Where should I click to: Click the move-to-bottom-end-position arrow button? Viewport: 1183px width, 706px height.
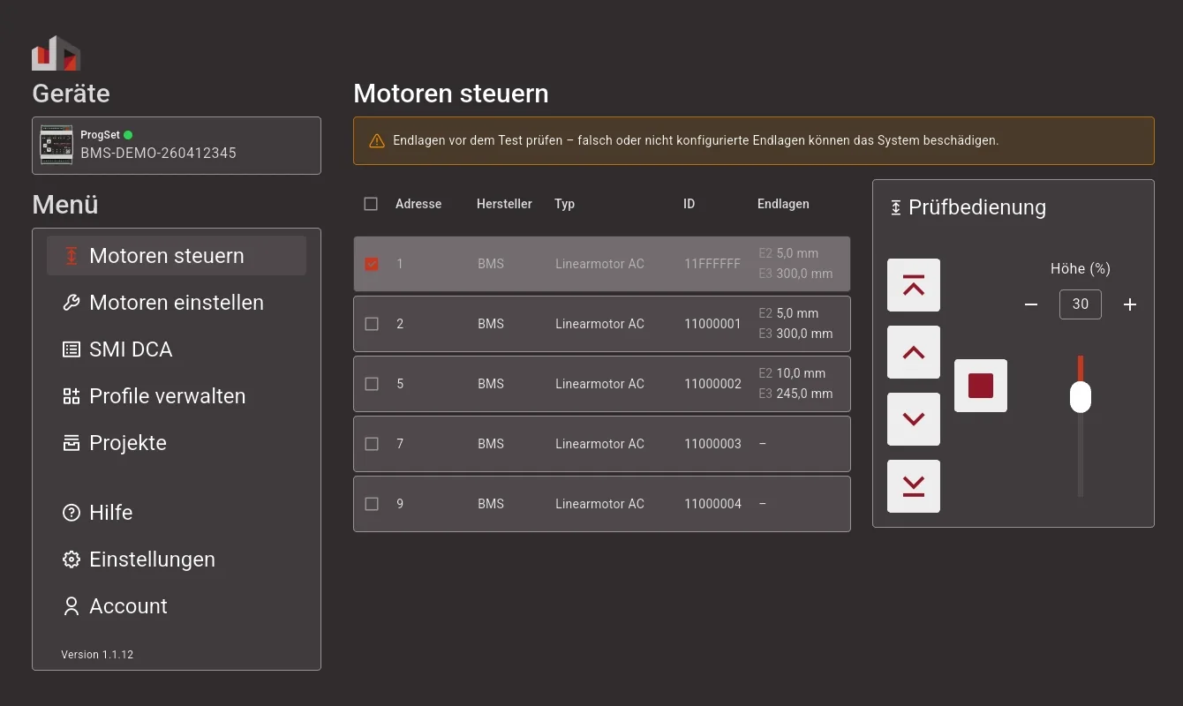914,486
